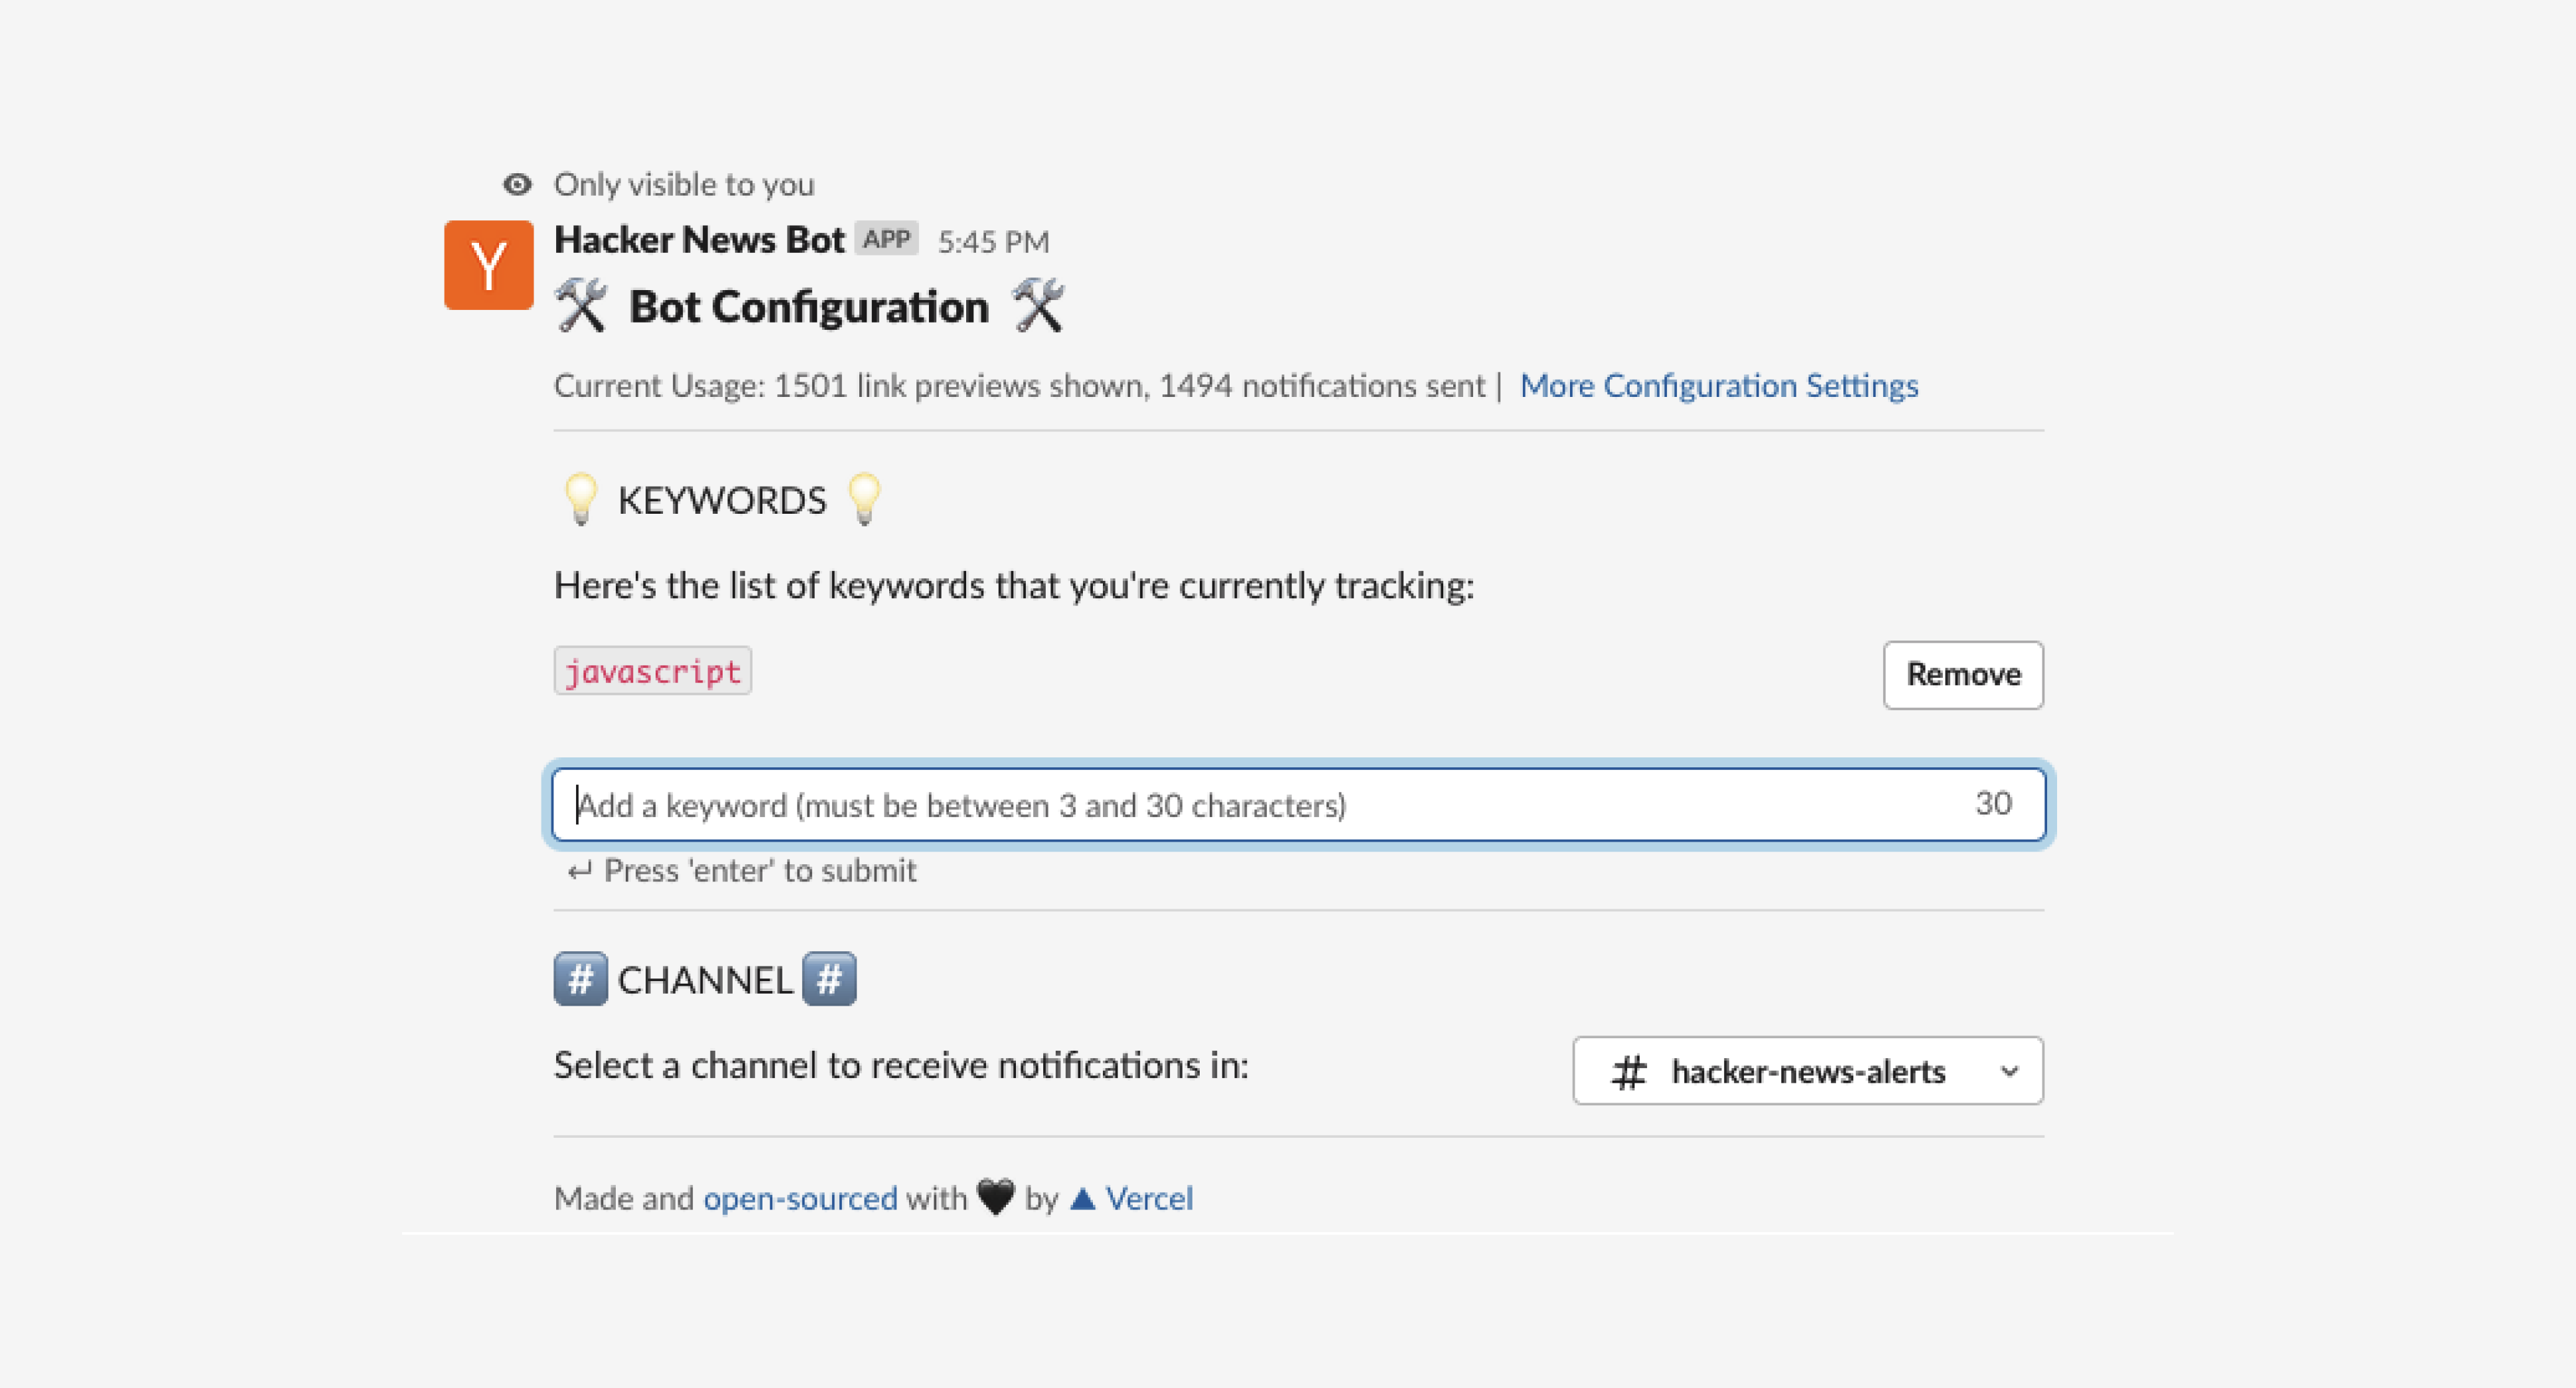The height and width of the screenshot is (1388, 2576).
Task: Visit the Vercel link
Action: point(1149,1198)
